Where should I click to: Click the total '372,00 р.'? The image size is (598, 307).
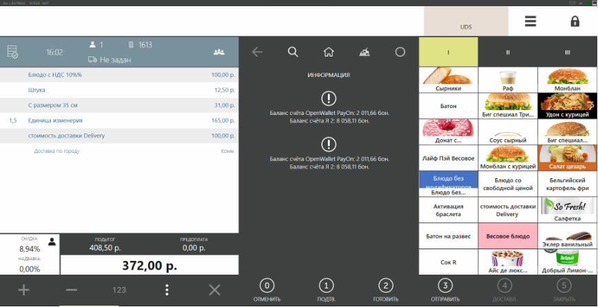(x=149, y=266)
